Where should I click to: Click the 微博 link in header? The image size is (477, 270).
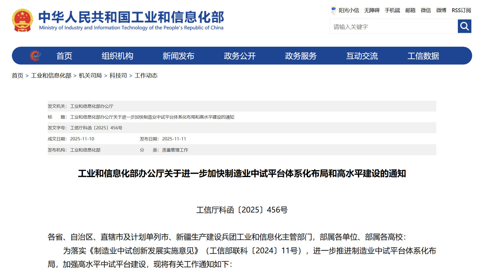coord(441,10)
